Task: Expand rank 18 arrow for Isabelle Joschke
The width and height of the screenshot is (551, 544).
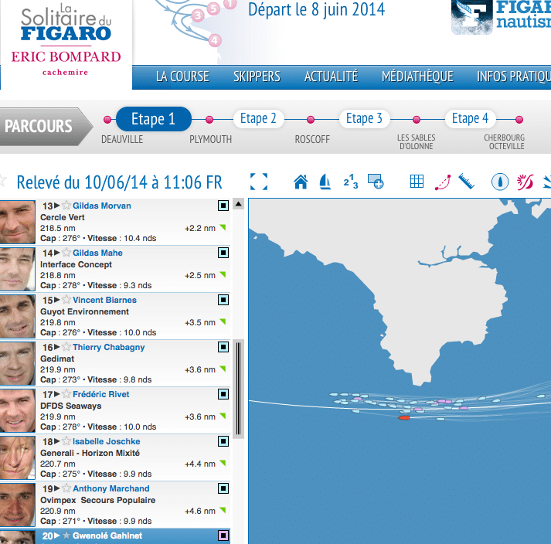Action: tap(57, 441)
